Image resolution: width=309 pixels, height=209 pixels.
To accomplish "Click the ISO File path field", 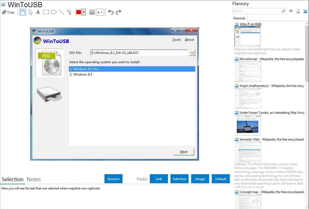I will click(139, 53).
